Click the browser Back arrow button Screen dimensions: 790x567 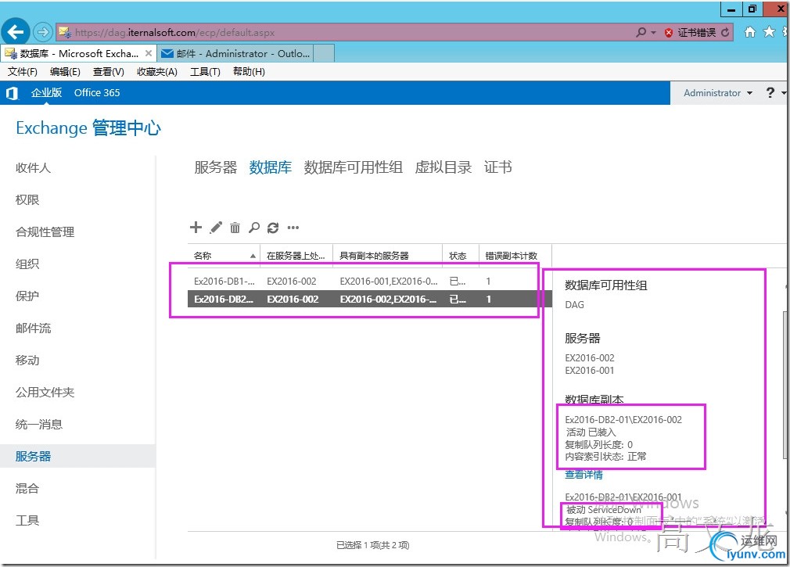(x=15, y=32)
